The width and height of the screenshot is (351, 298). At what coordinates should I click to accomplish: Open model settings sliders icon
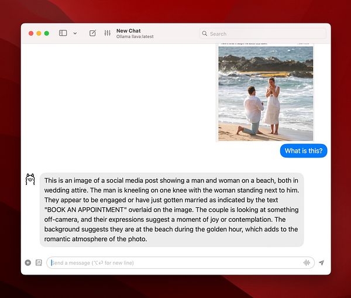tap(108, 33)
